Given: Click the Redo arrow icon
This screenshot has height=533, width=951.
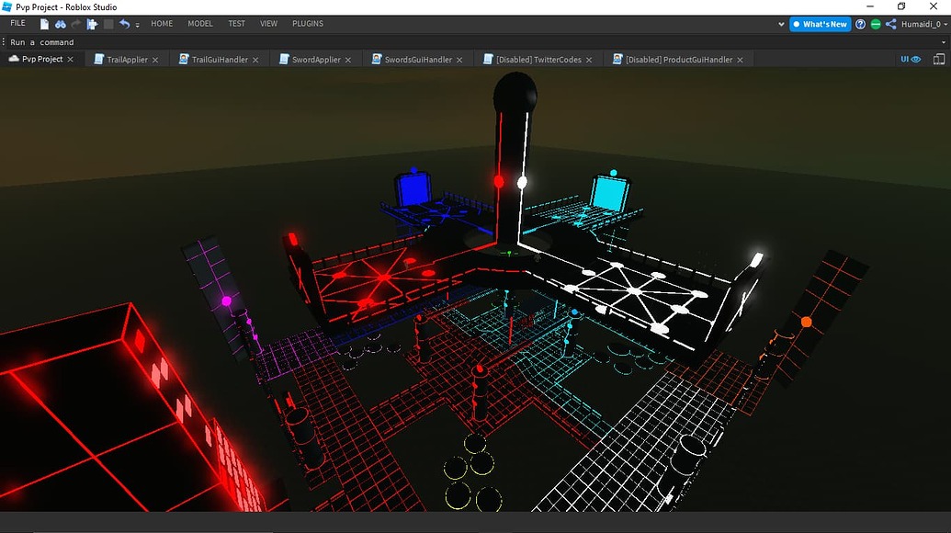Looking at the screenshot, I should click(76, 24).
